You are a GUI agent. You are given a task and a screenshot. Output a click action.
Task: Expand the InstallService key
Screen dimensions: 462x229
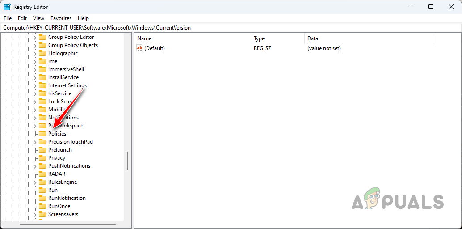35,78
